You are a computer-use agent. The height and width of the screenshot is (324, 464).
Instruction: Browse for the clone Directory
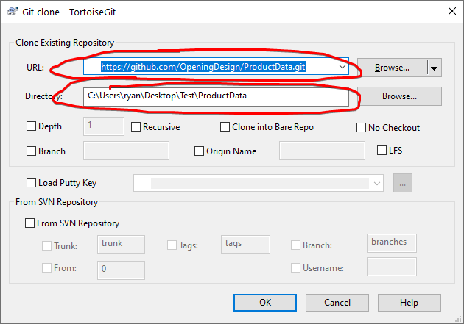point(399,96)
